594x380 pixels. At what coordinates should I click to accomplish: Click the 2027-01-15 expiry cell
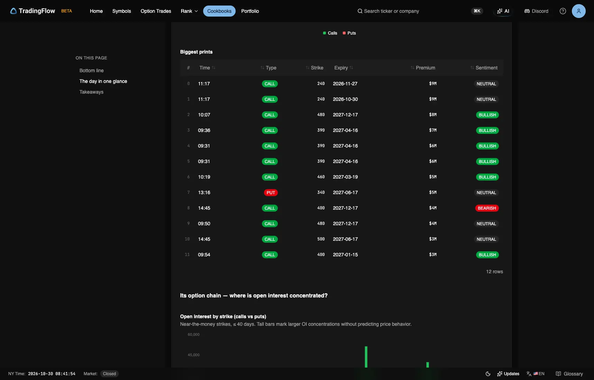(x=345, y=255)
